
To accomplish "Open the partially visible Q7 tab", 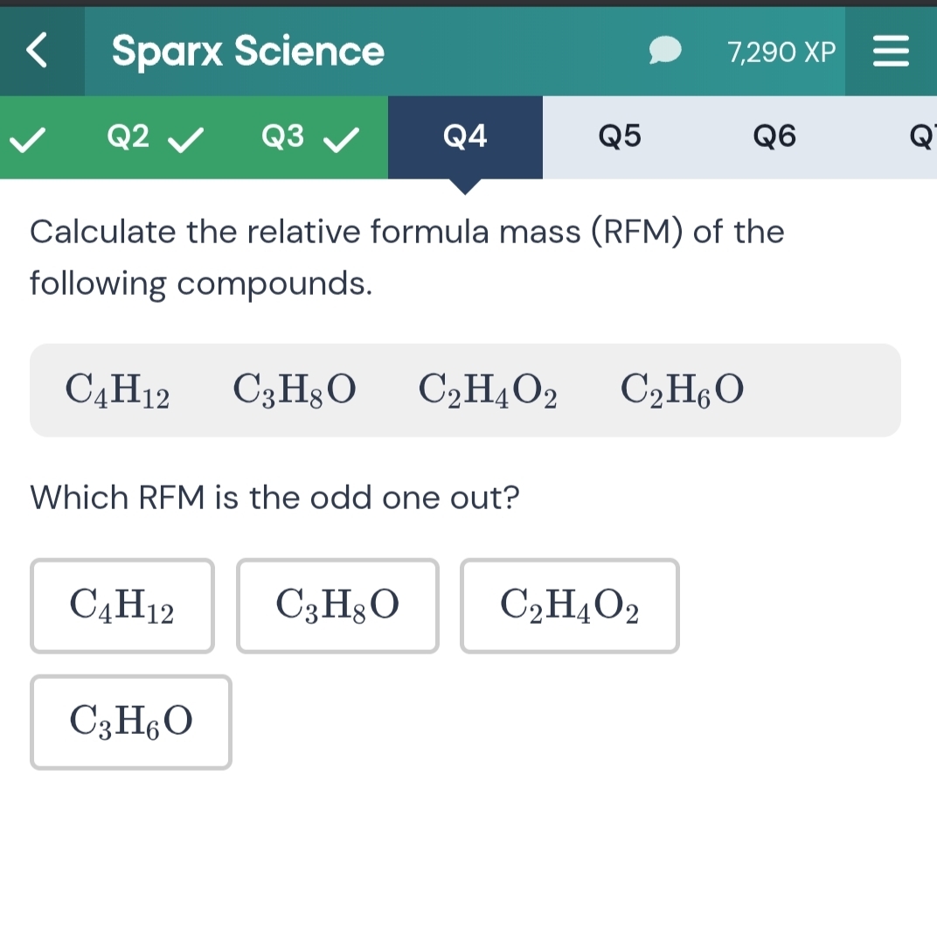I will click(923, 136).
